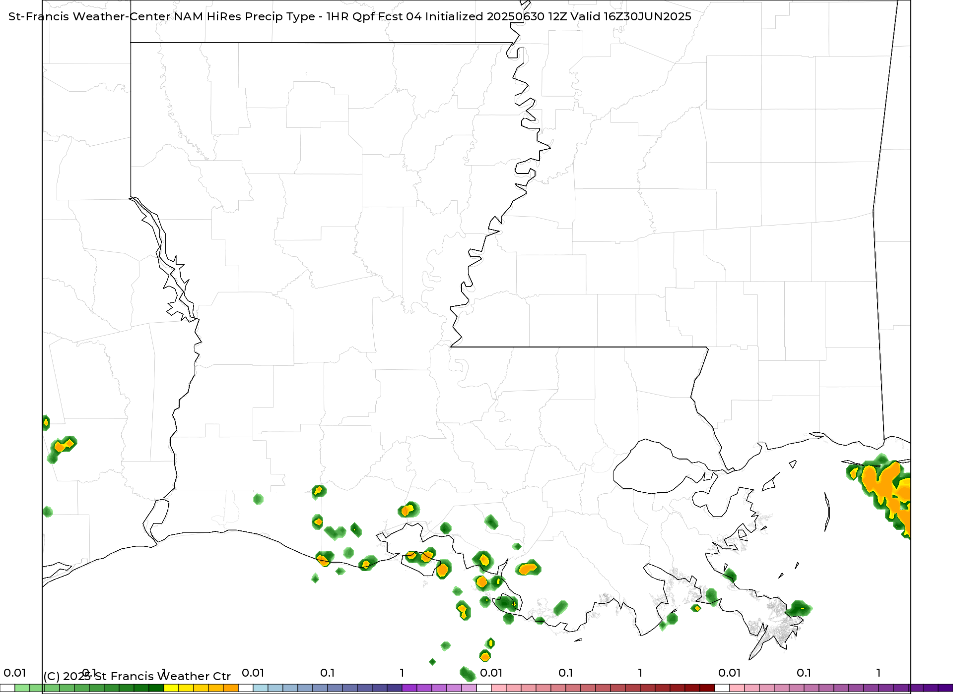953x694 pixels.
Task: Pick the lightest blue legend swatch
Action: [x=261, y=688]
